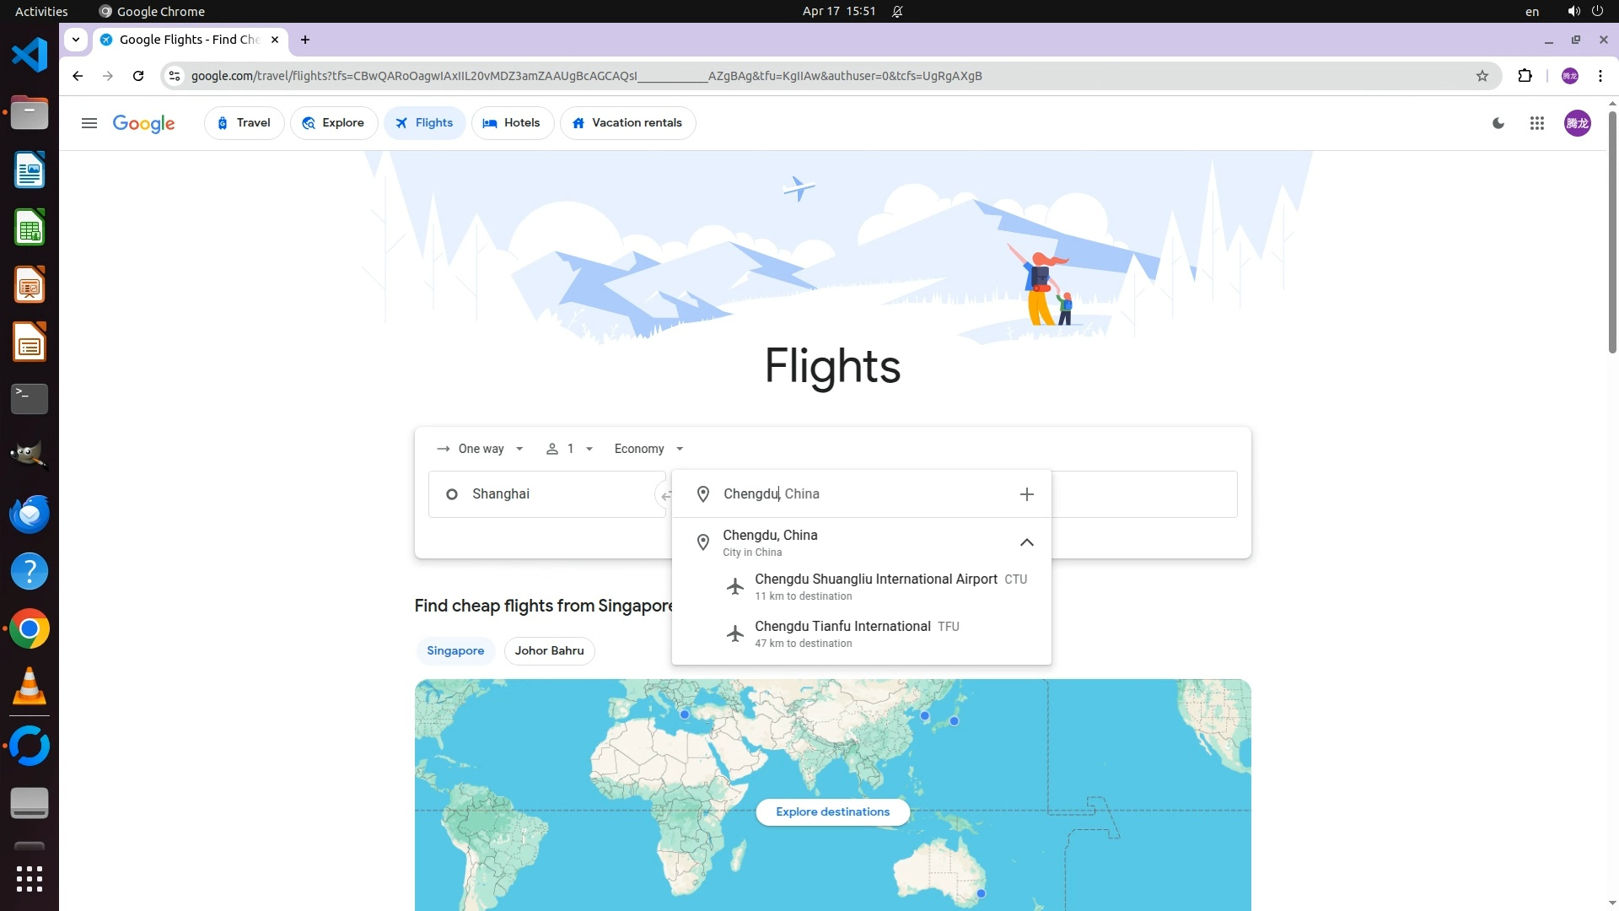
Task: Switch to the Hotels tab
Action: tap(512, 123)
